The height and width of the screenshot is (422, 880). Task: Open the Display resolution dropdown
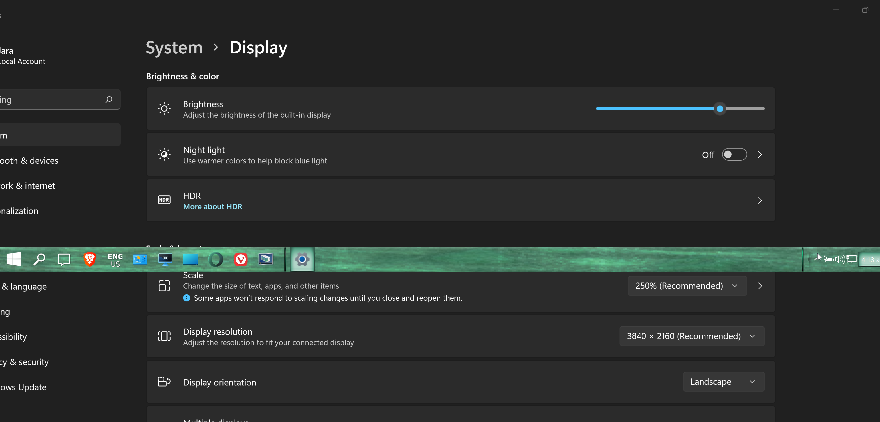pyautogui.click(x=691, y=336)
